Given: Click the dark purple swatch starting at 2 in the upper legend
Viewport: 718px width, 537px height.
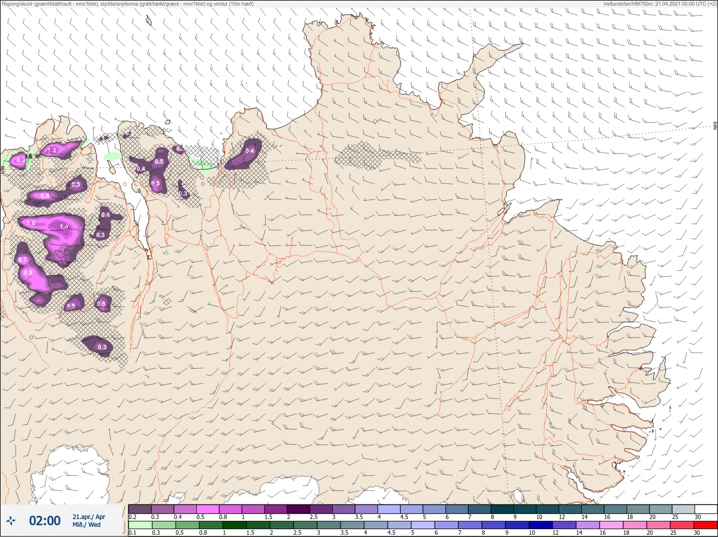Looking at the screenshot, I should coord(298,509).
